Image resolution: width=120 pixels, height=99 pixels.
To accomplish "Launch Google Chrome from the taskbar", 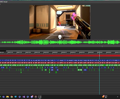I will (x=11, y=97).
